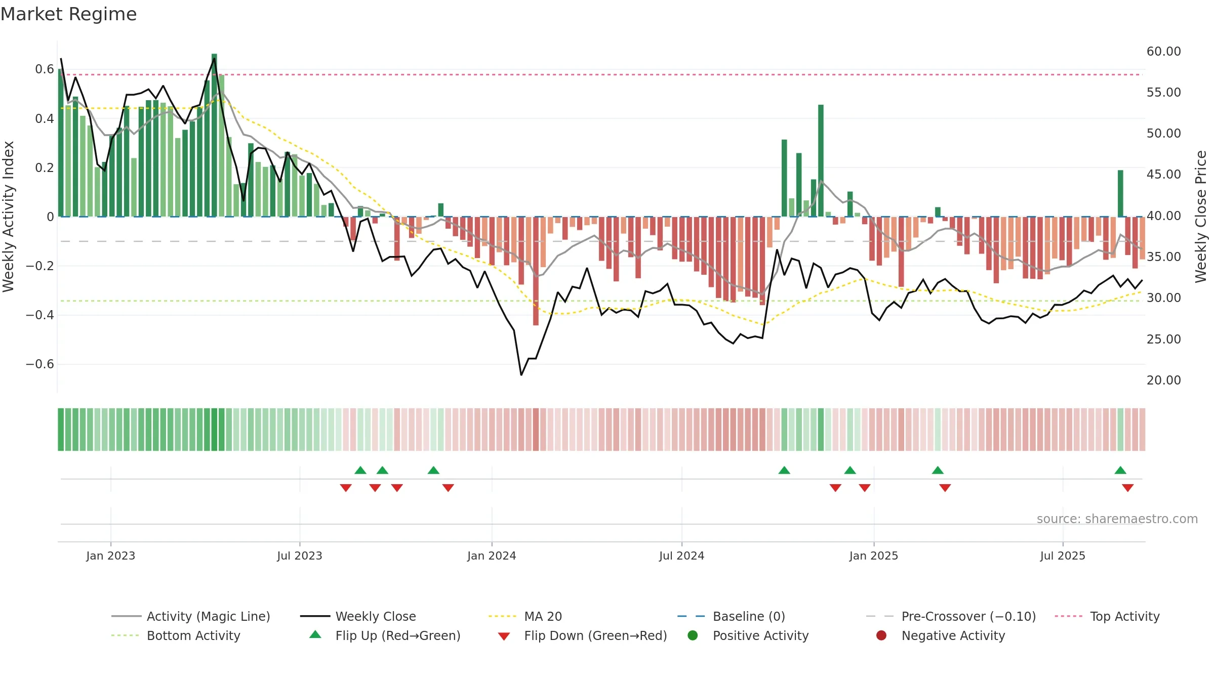Toggle the Activity (Magic Line) legend entry
The image size is (1215, 683).
(191, 616)
